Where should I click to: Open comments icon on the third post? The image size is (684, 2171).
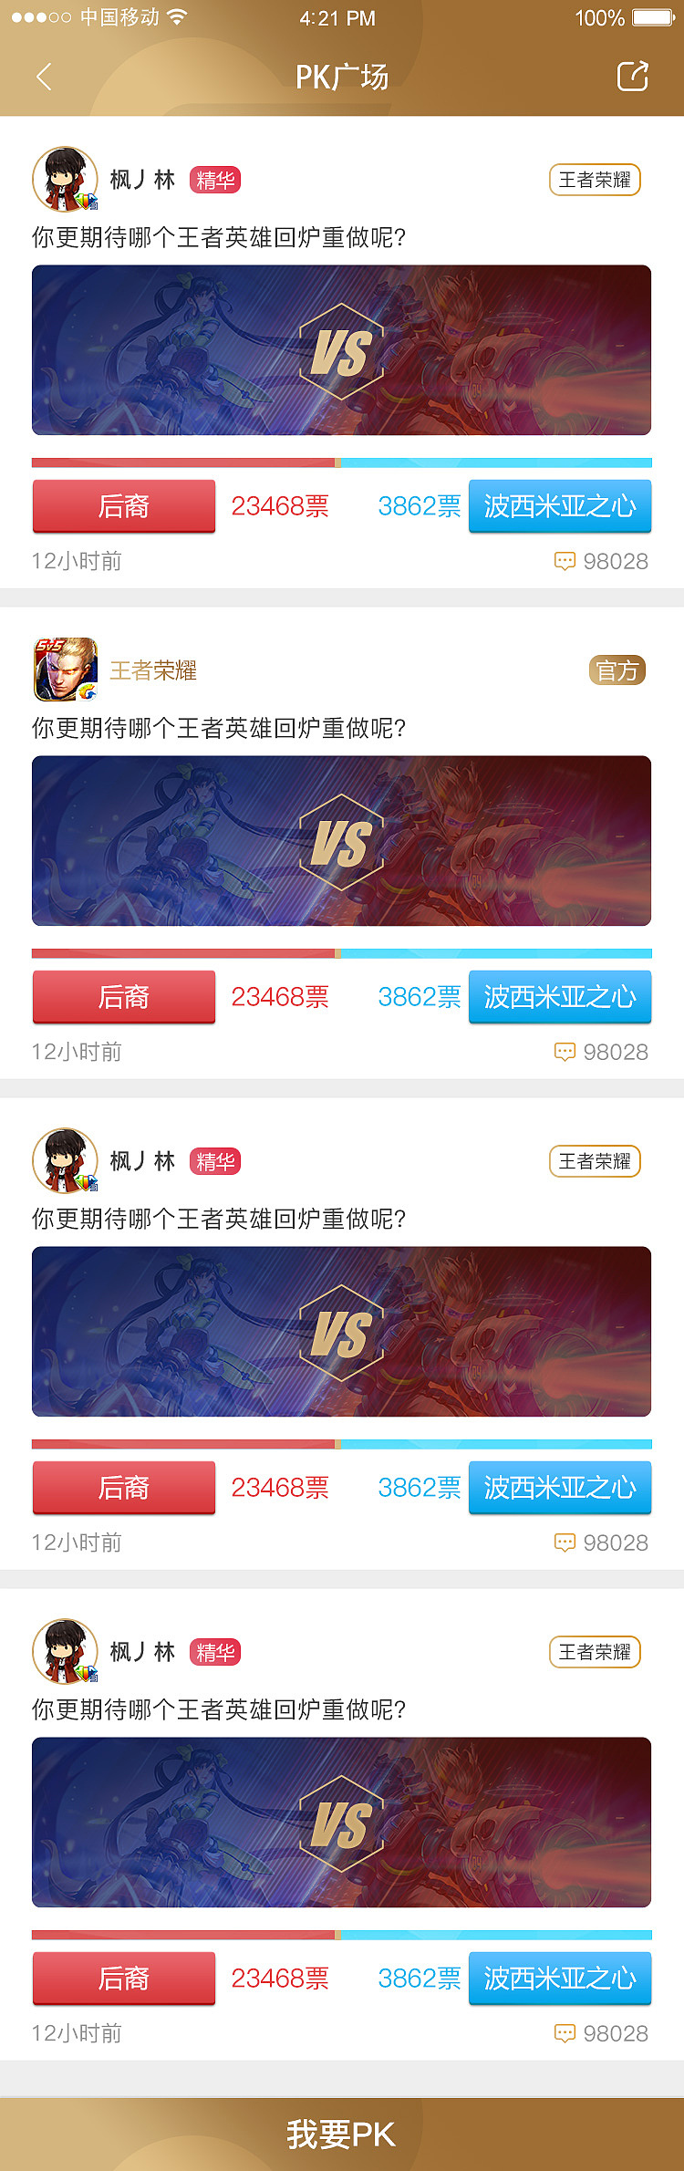565,1543
